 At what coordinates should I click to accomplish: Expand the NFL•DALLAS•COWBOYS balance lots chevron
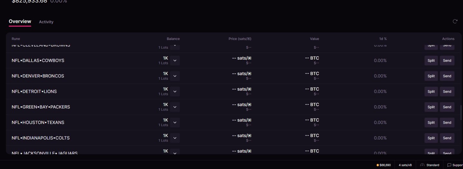pos(175,60)
